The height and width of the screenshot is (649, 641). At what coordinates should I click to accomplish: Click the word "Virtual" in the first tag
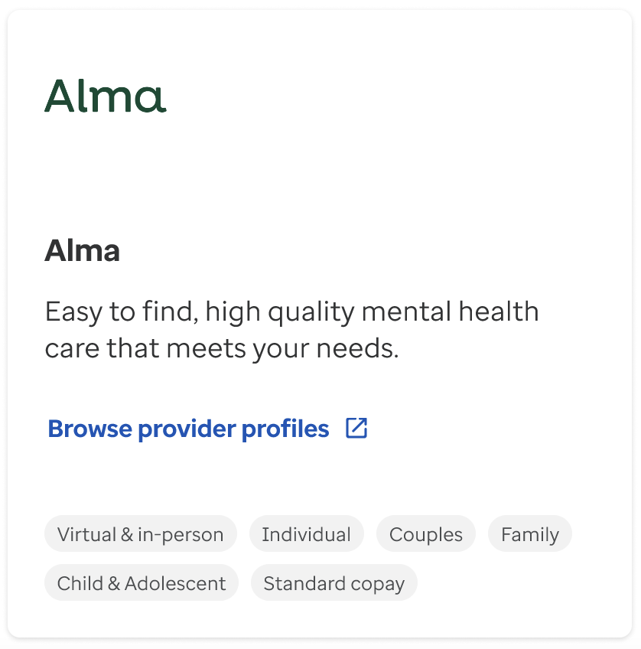click(x=86, y=534)
